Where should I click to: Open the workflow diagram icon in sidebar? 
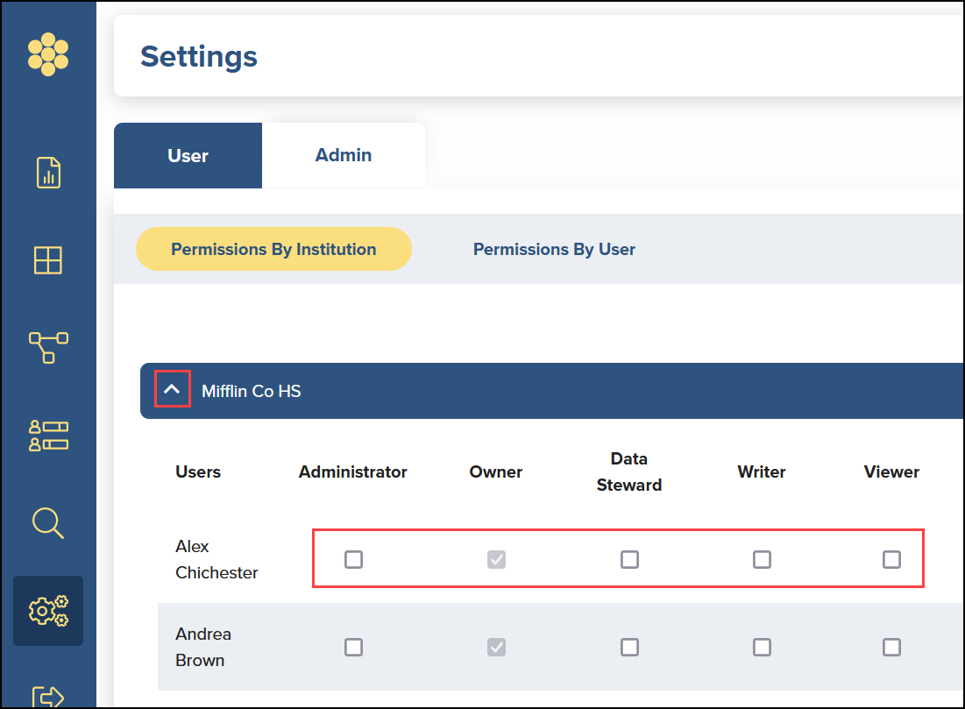tap(48, 347)
